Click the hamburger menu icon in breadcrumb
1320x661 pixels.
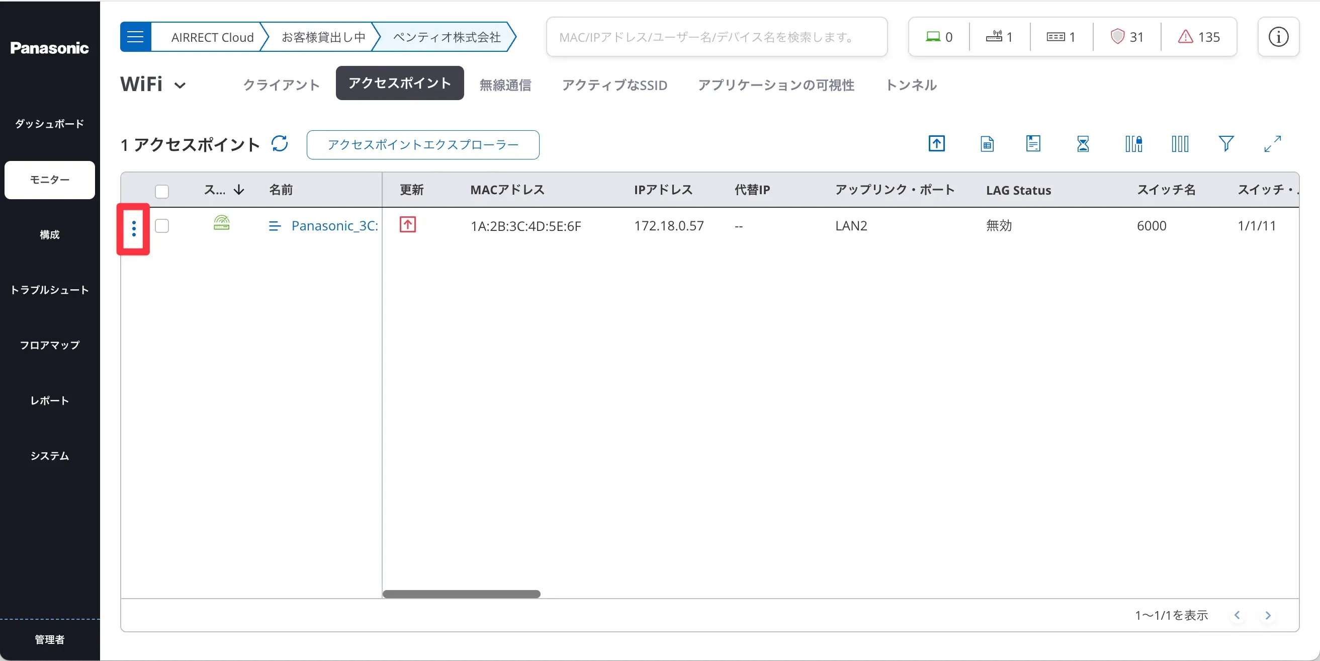click(x=135, y=37)
